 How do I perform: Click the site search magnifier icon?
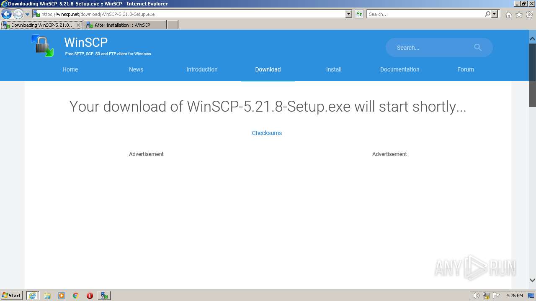(478, 48)
